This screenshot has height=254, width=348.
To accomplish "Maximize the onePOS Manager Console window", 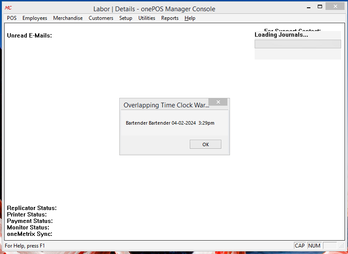I will [320, 6].
